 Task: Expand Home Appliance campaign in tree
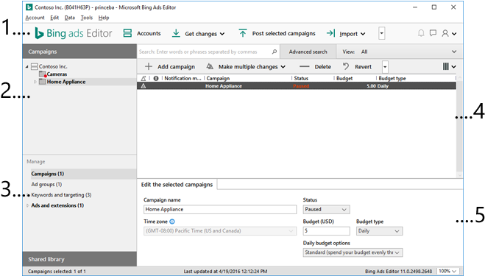(35, 82)
